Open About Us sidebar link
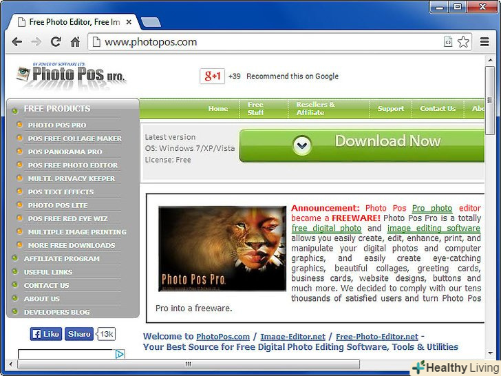The width and height of the screenshot is (501, 376). [42, 299]
